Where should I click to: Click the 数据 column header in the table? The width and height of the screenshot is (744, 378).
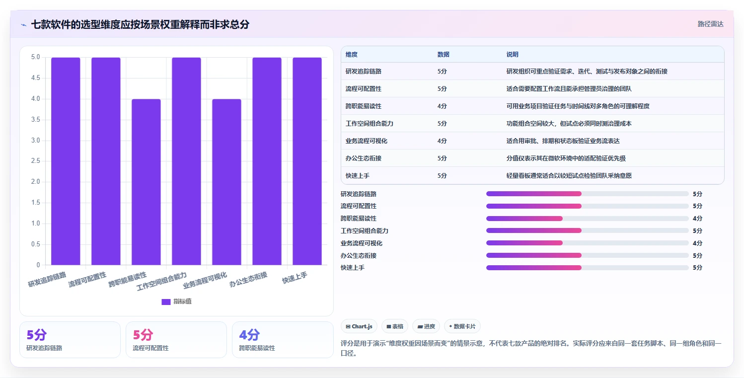[x=444, y=54]
